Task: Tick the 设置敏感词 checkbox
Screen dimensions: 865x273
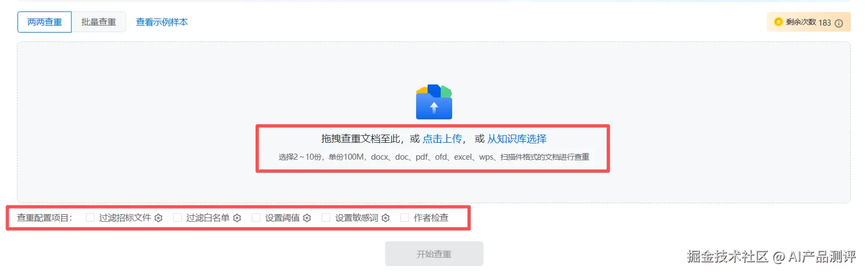Action: pyautogui.click(x=326, y=217)
